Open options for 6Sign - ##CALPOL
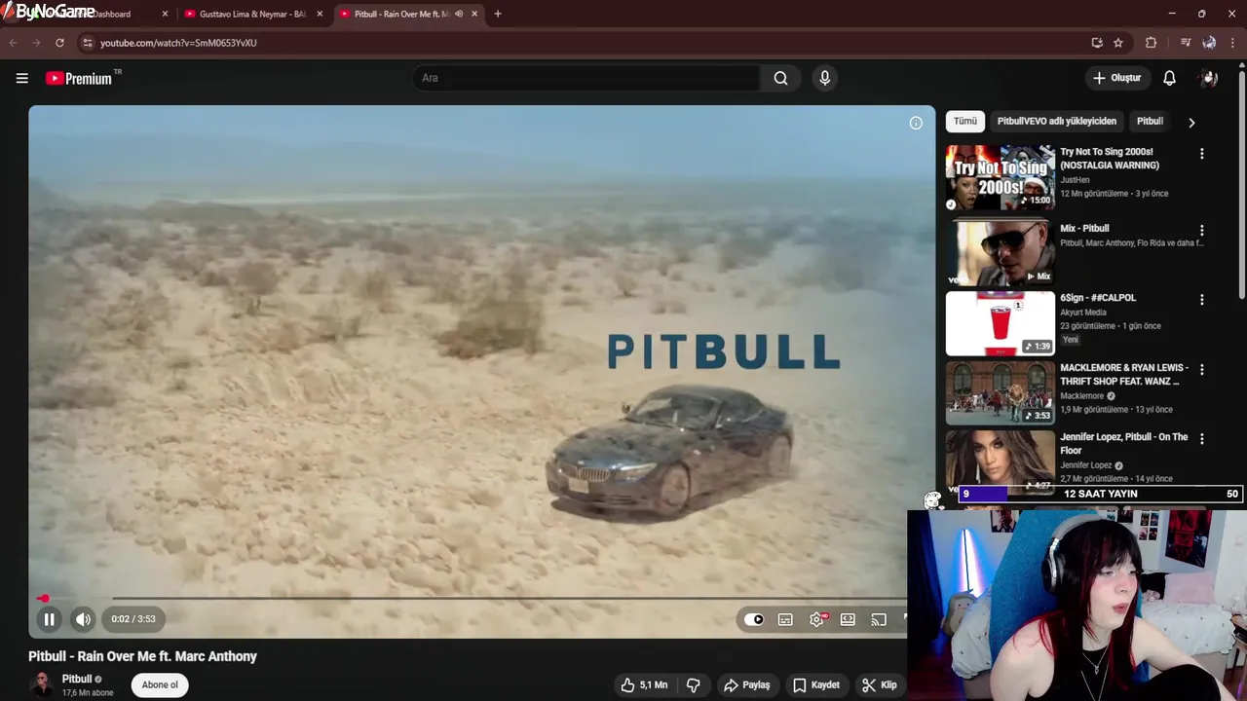This screenshot has height=701, width=1247. click(1201, 300)
